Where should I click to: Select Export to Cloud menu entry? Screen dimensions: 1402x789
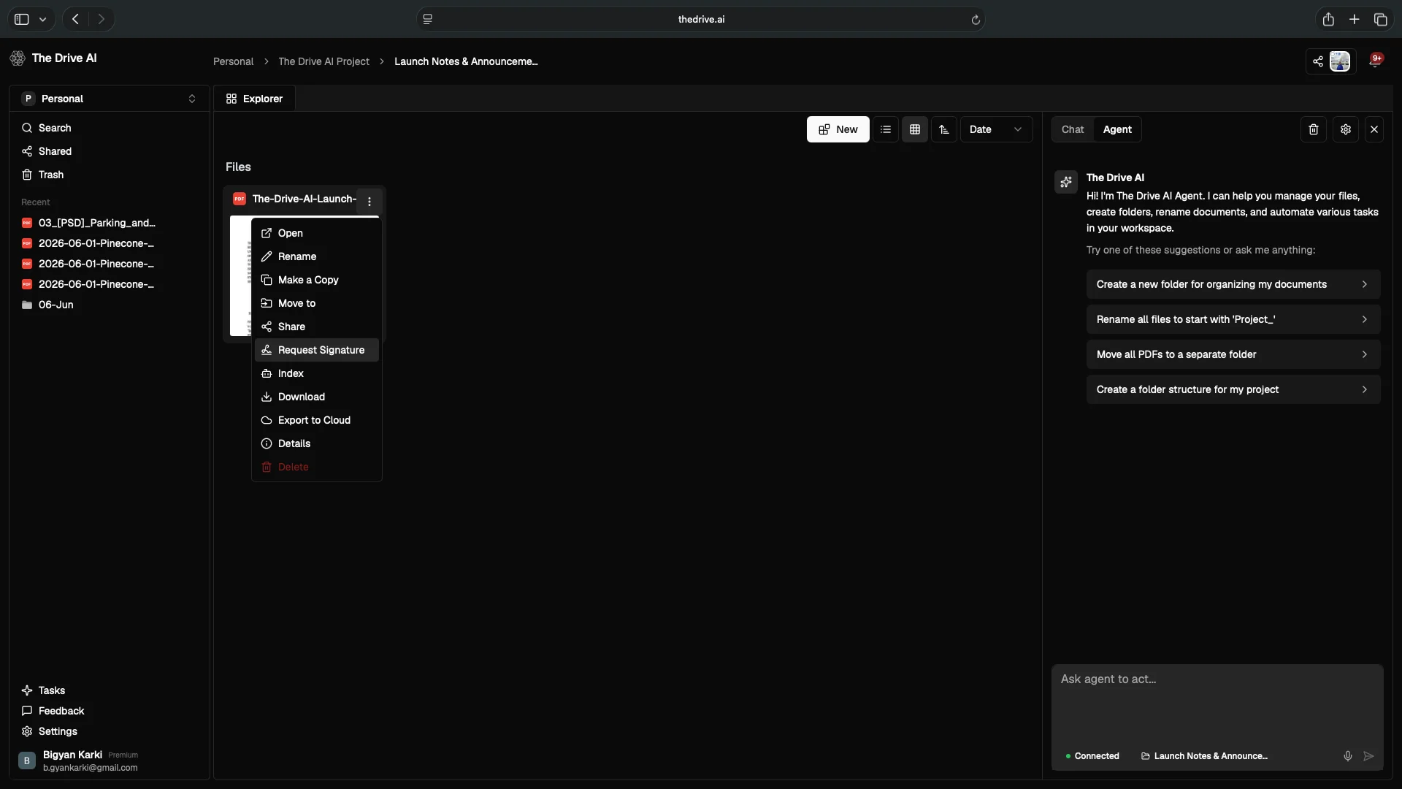click(x=317, y=420)
